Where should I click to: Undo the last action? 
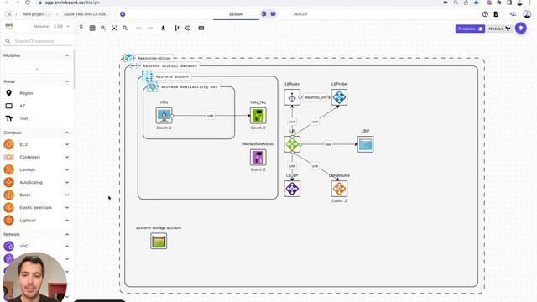138,28
